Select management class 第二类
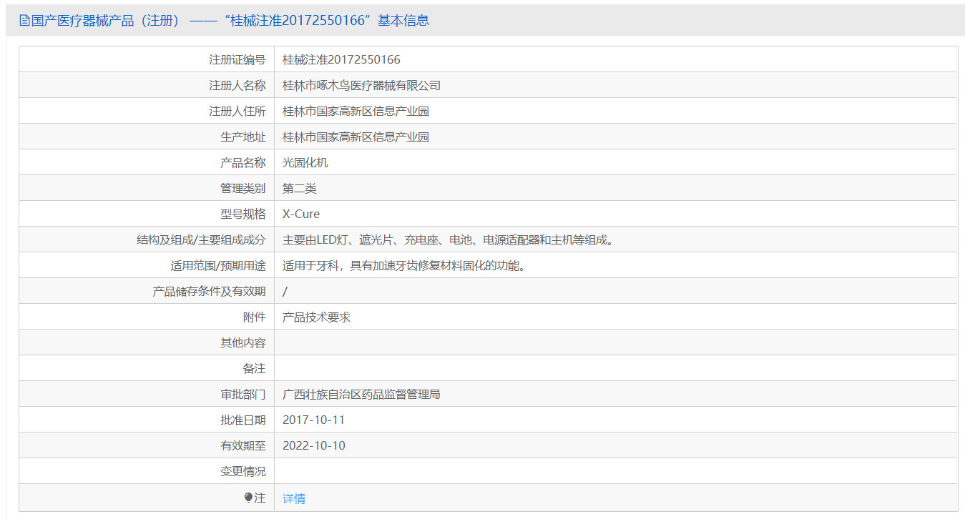 tap(300, 188)
